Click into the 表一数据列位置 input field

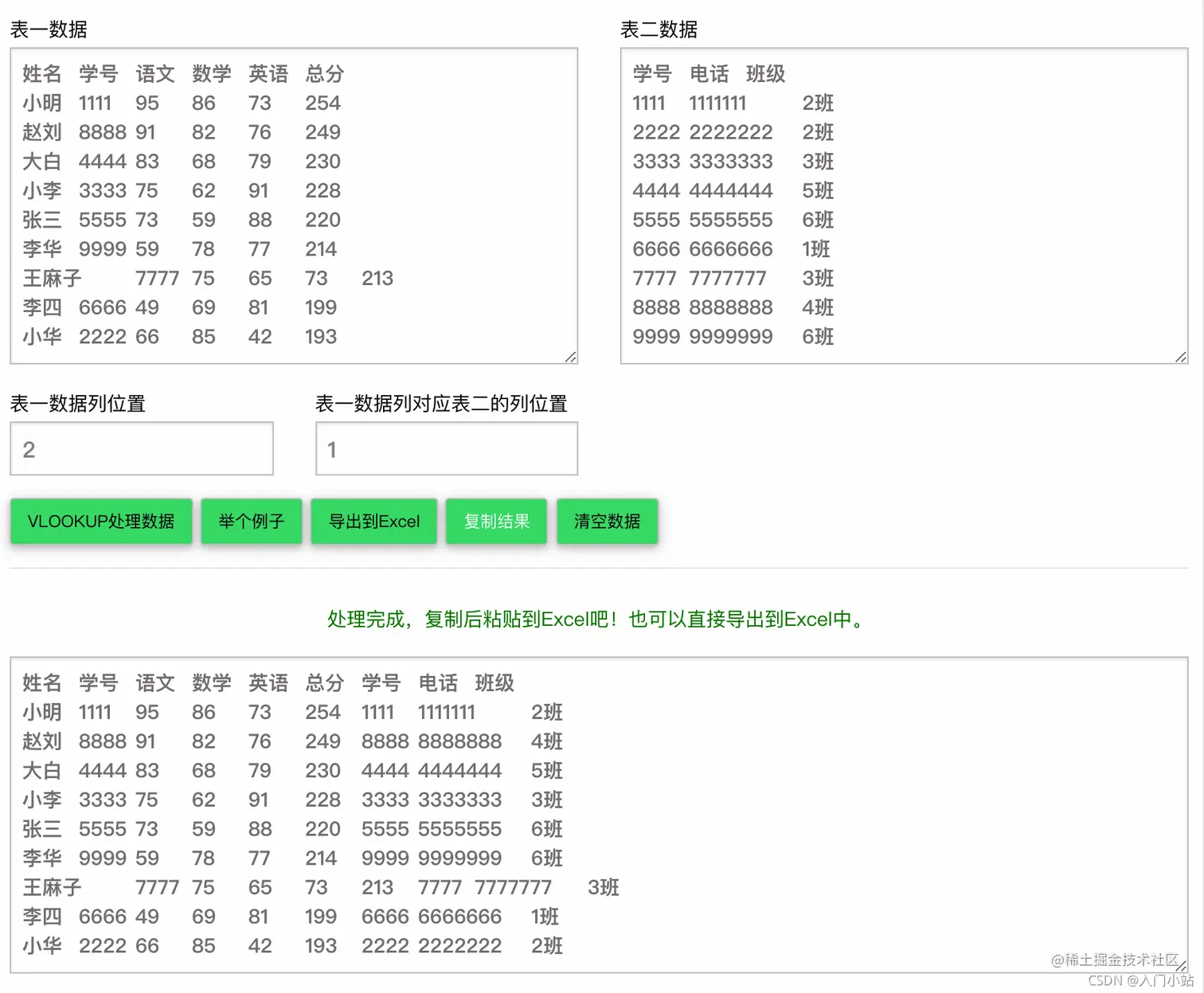pyautogui.click(x=141, y=448)
